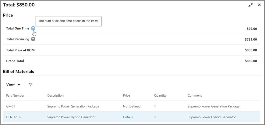This screenshot has height=125, width=265.
Task: Open the Details link for GENH-102
Action: tap(128, 117)
